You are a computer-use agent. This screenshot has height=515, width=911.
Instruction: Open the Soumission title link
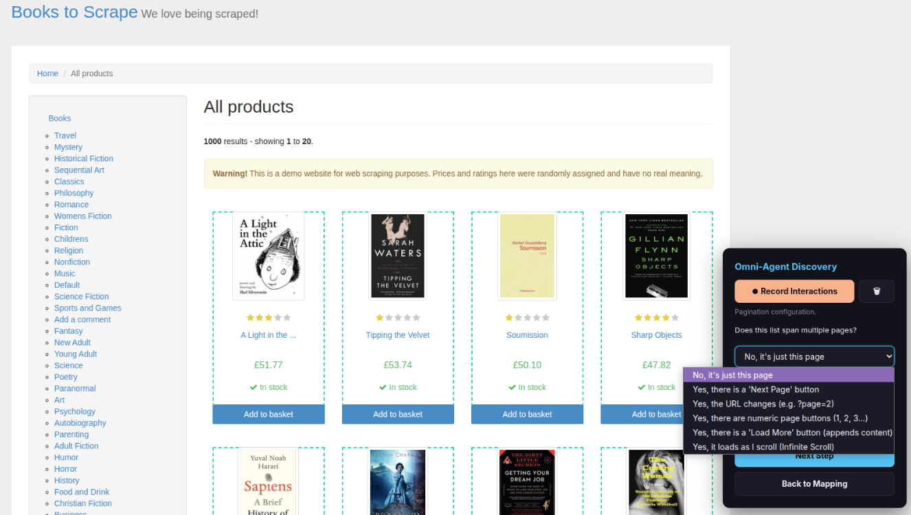click(x=527, y=335)
